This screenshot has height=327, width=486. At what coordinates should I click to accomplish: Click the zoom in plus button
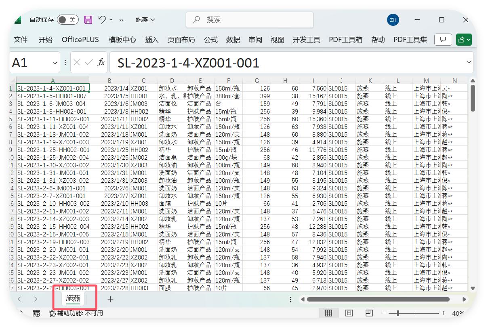click(443, 313)
